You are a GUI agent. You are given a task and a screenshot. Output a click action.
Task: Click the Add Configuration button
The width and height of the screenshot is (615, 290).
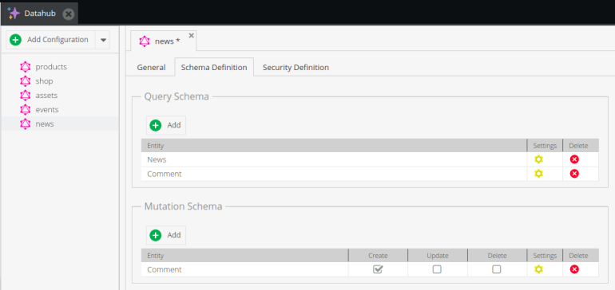(x=50, y=40)
